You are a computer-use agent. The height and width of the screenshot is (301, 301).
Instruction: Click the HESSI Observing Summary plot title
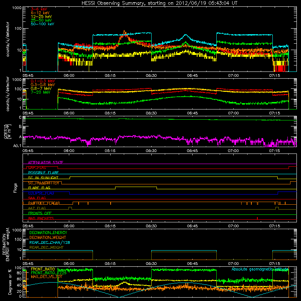tap(159, 3)
